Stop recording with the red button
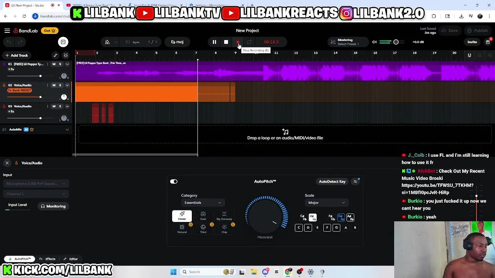The width and height of the screenshot is (495, 278). point(238,42)
